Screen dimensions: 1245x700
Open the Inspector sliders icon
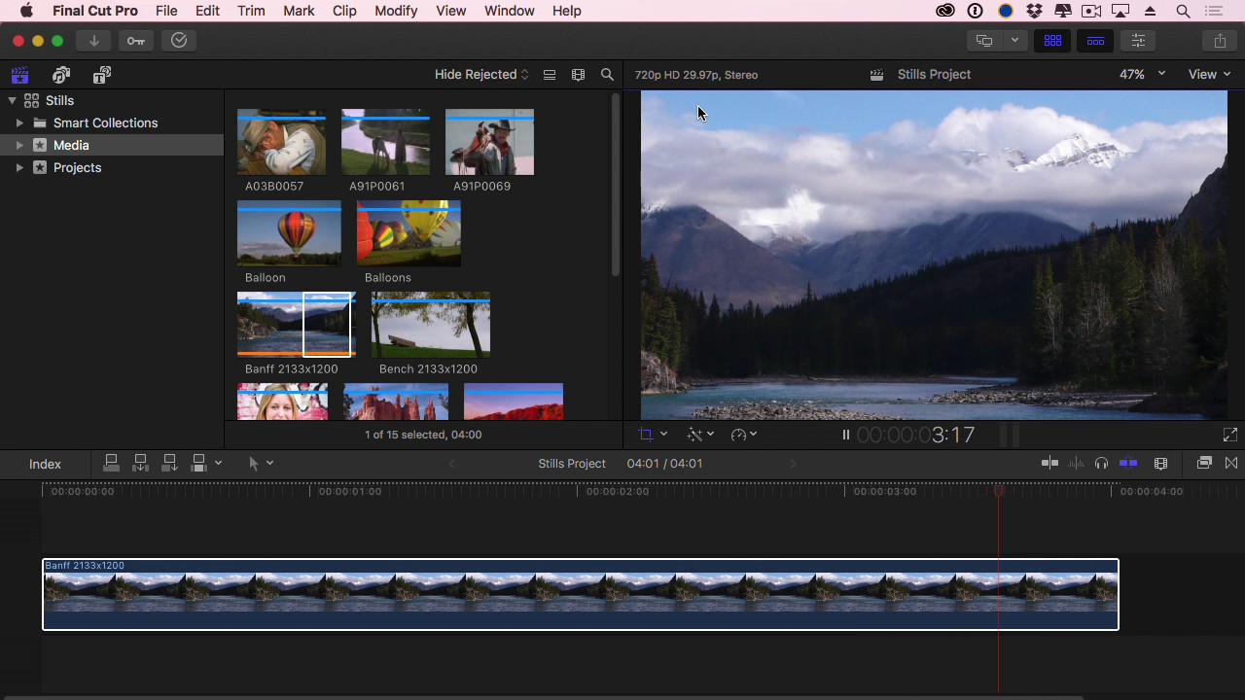point(1138,41)
